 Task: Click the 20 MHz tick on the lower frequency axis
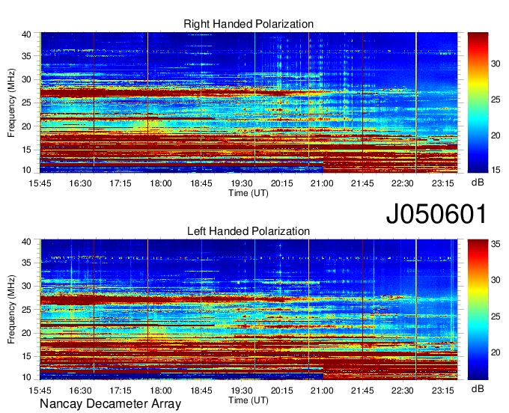tap(26, 333)
